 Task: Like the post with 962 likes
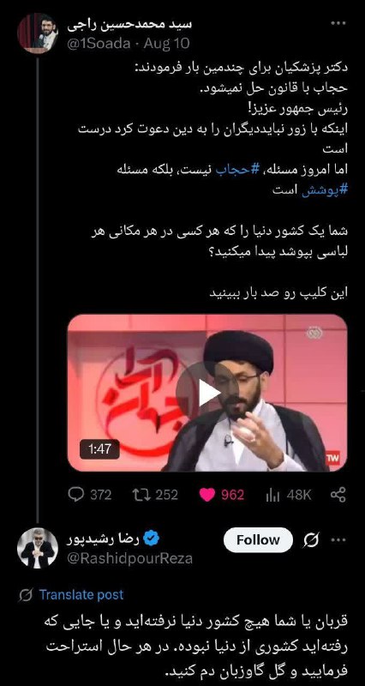coord(222,495)
